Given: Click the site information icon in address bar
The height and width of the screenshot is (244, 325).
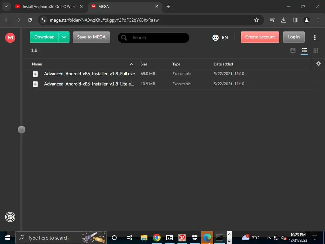Looking at the screenshot, I should (43, 20).
